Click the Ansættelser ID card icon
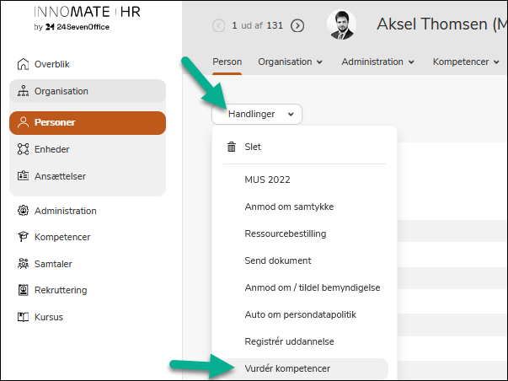 24,176
